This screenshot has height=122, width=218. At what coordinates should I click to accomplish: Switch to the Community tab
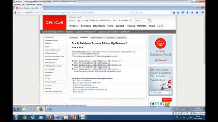(x=110, y=37)
